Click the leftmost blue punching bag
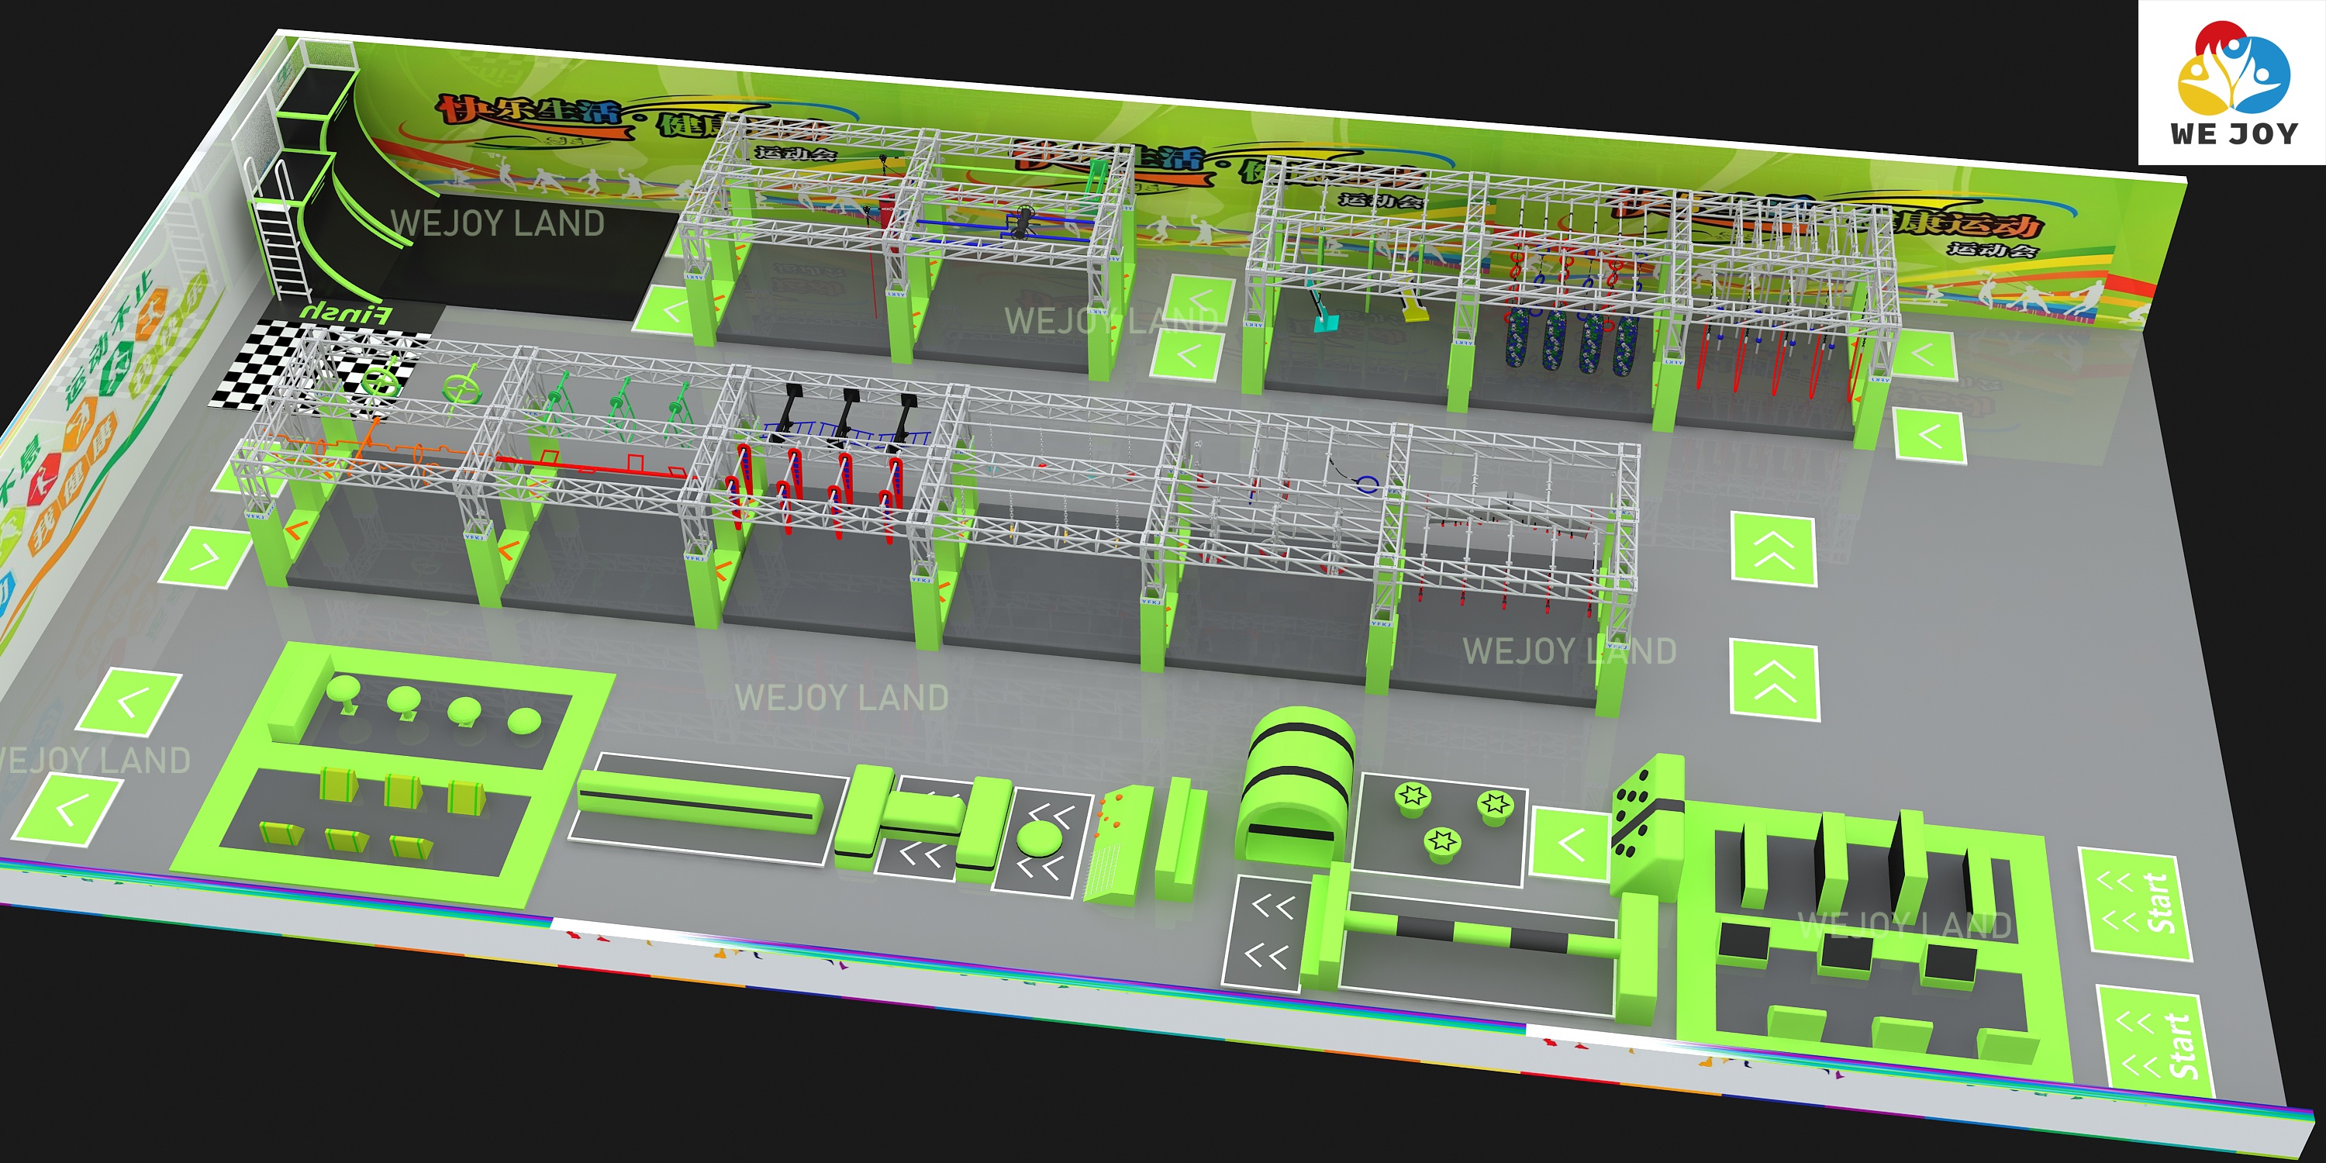The height and width of the screenshot is (1163, 2326). (1517, 338)
